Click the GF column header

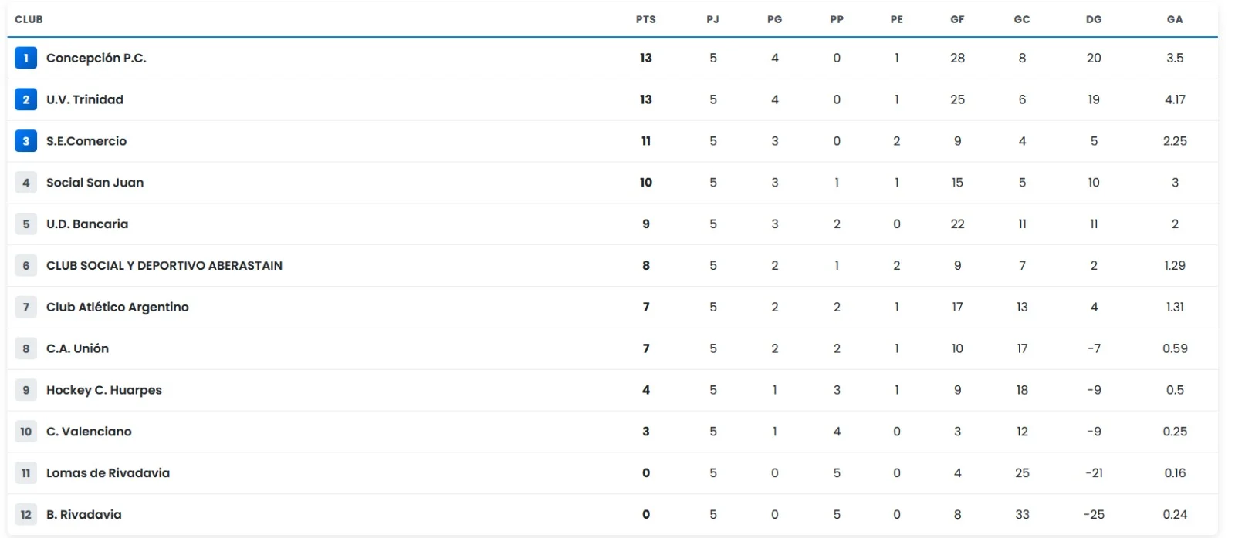[x=957, y=19]
